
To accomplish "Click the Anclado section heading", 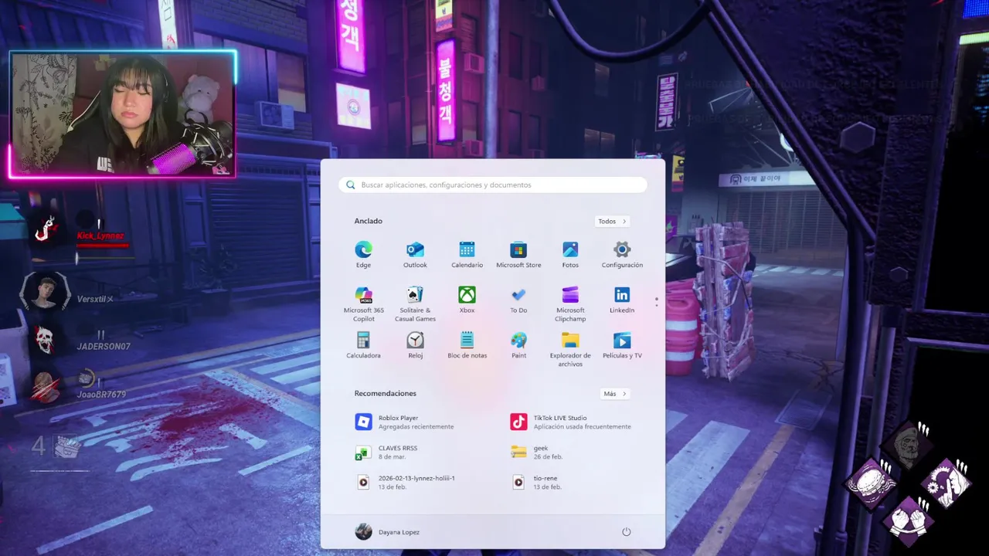I will pos(368,221).
